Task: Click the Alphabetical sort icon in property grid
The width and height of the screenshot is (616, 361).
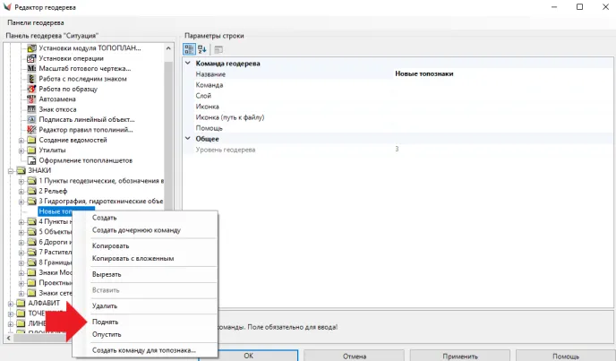Action: pyautogui.click(x=202, y=48)
